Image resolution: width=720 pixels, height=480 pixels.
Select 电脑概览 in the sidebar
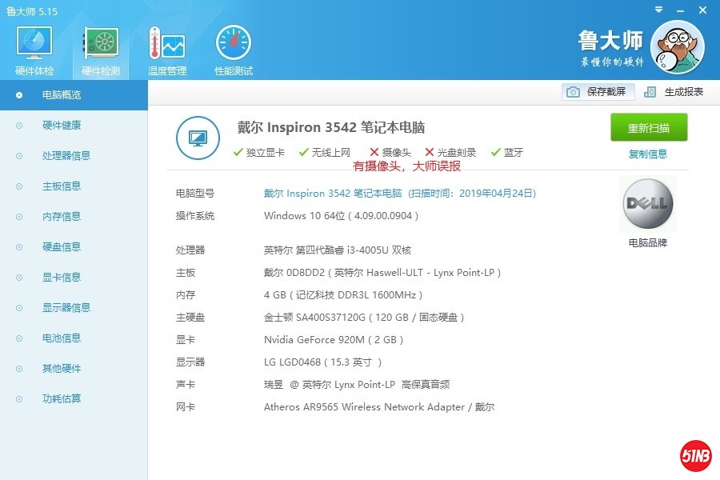(62, 95)
